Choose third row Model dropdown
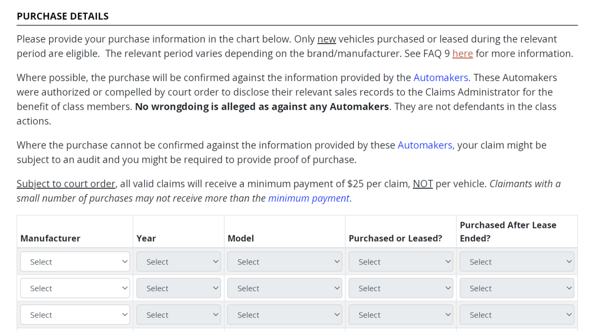 click(x=285, y=314)
